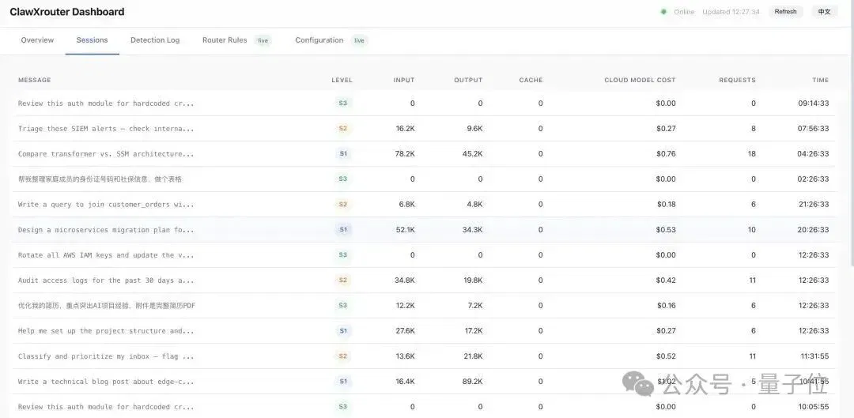Screen dimensions: 854x418
Task: Click the 04:26:33 time value
Action: point(813,154)
